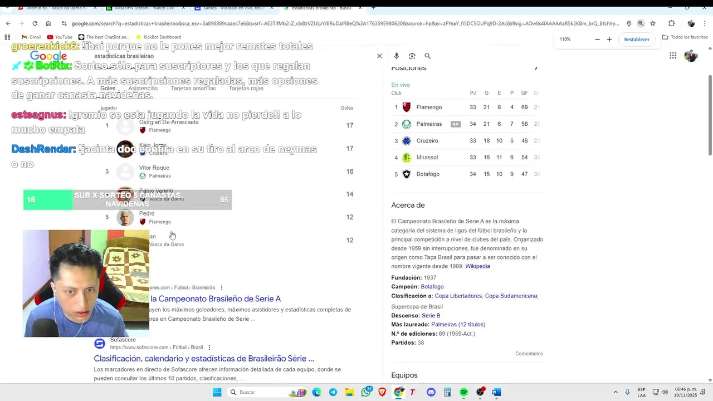Reload the page
The image size is (713, 401).
click(x=35, y=23)
